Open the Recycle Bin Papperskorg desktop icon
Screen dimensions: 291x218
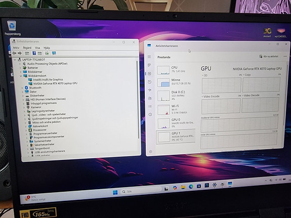12,28
